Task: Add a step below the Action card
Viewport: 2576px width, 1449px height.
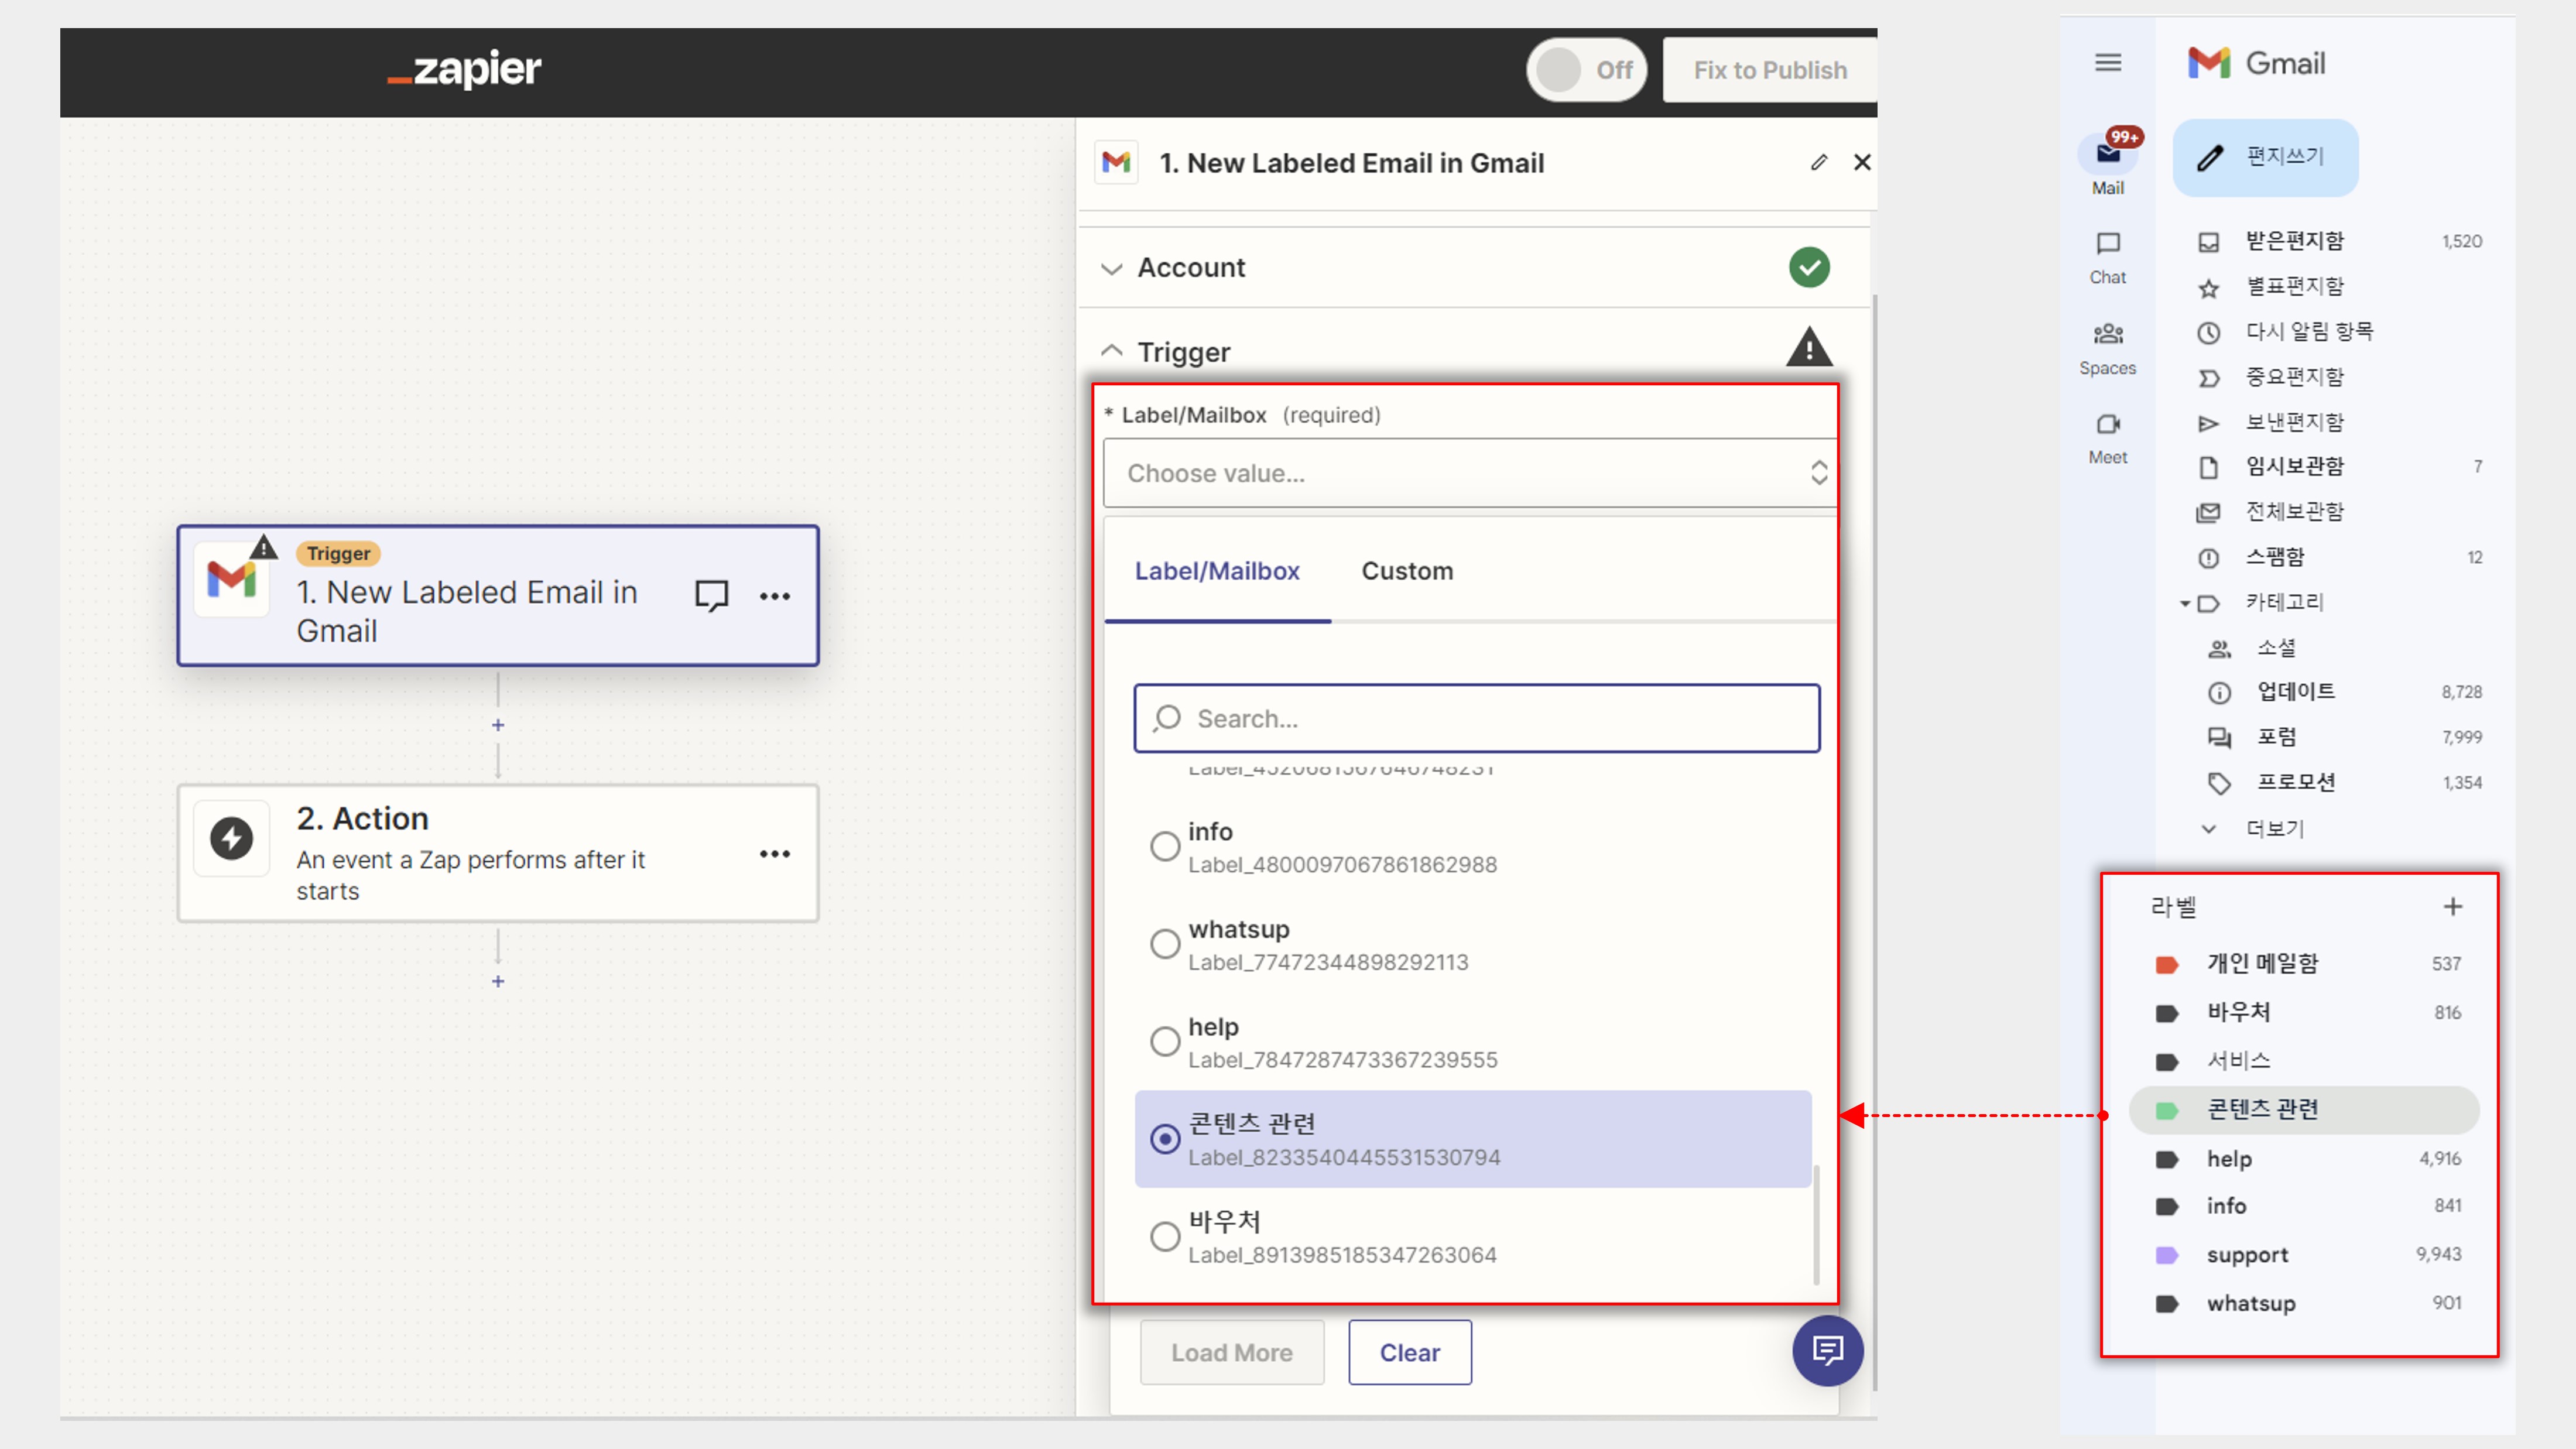Action: (x=498, y=982)
